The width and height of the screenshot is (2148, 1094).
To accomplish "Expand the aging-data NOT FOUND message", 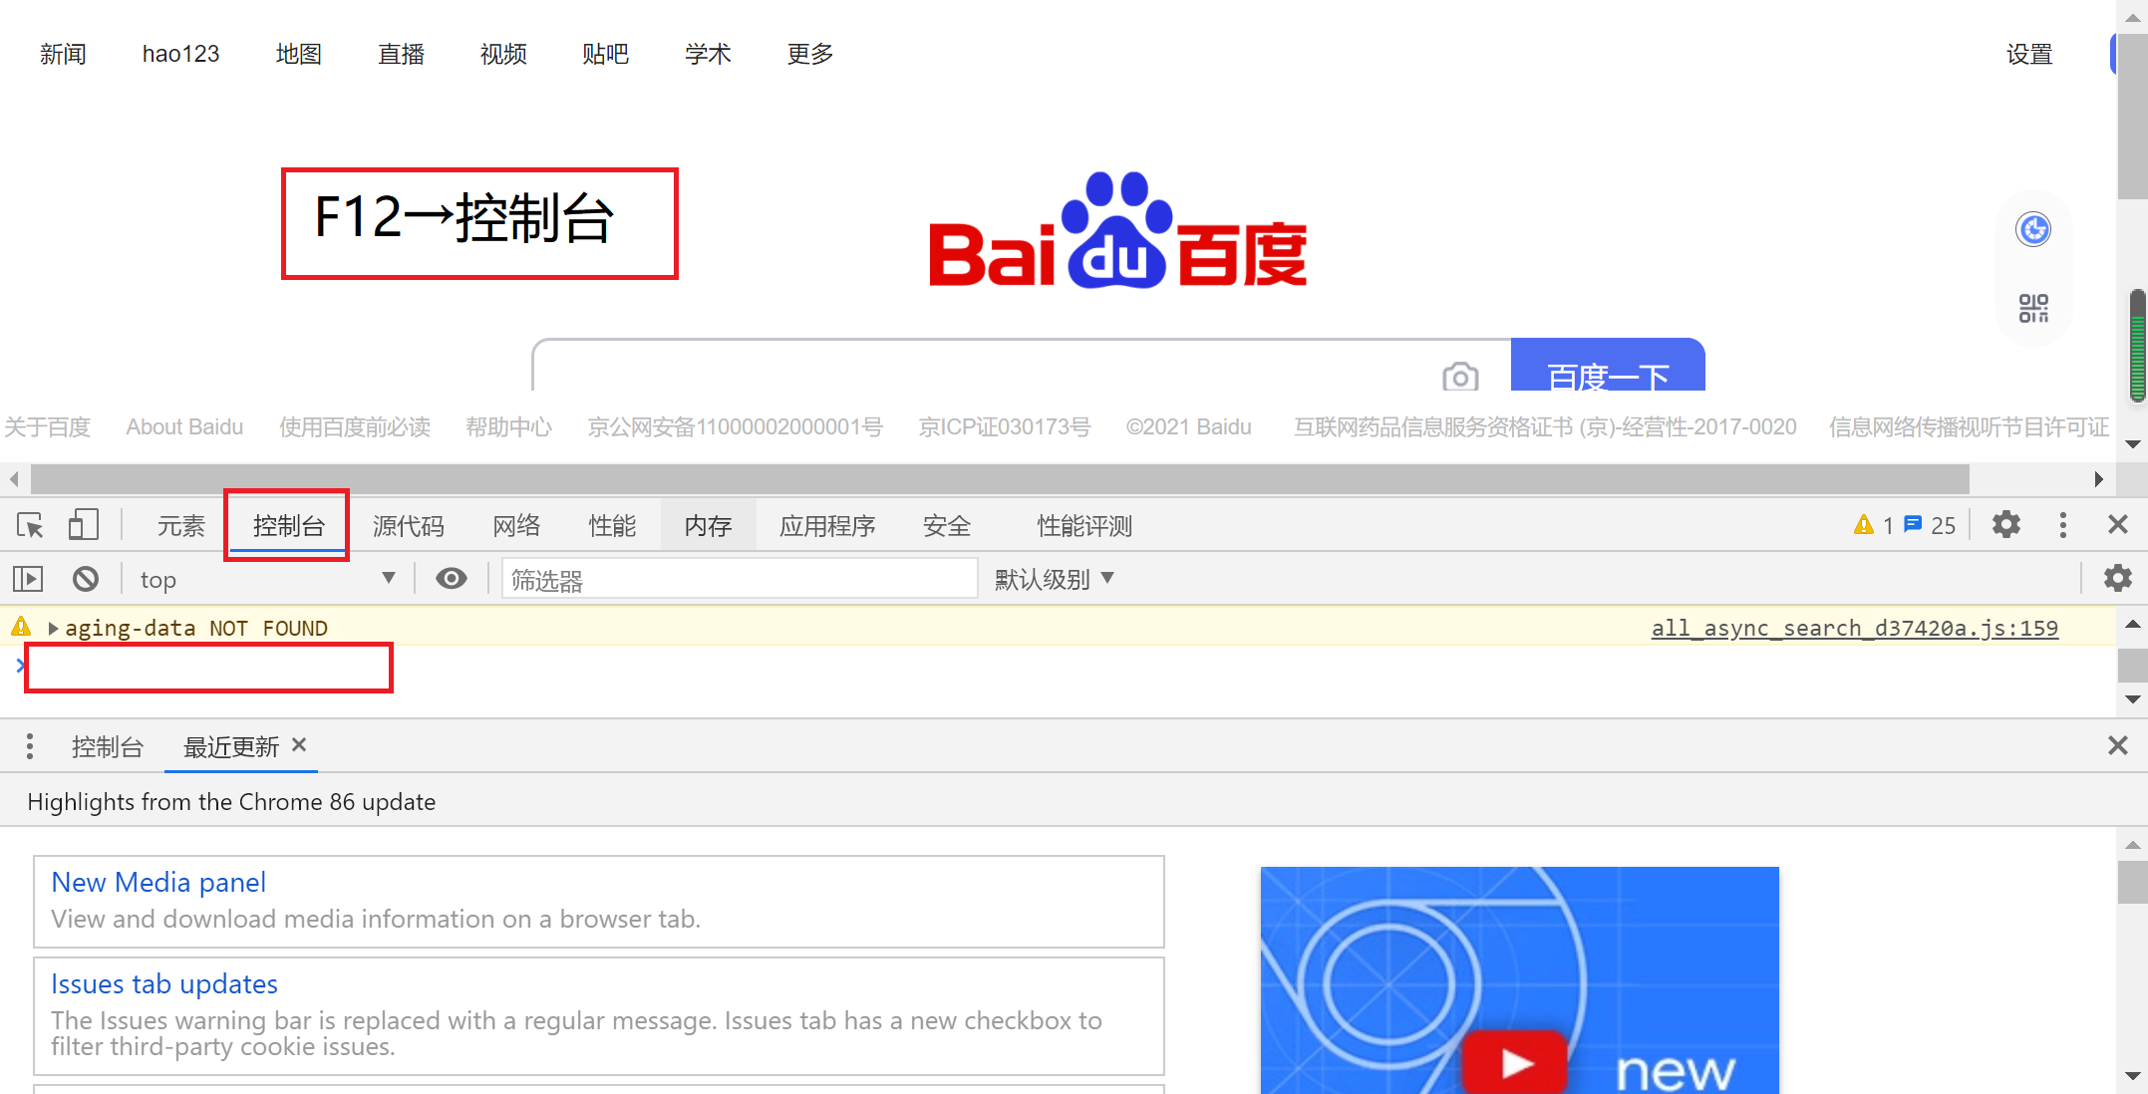I will 53,628.
